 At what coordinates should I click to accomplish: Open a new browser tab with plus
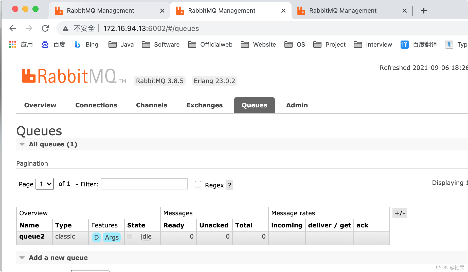[424, 11]
